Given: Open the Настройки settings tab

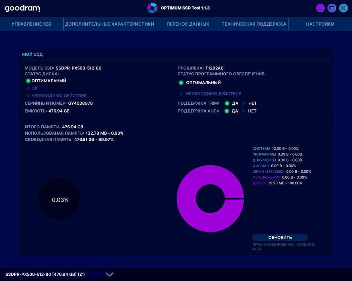Looking at the screenshot, I should [320, 24].
